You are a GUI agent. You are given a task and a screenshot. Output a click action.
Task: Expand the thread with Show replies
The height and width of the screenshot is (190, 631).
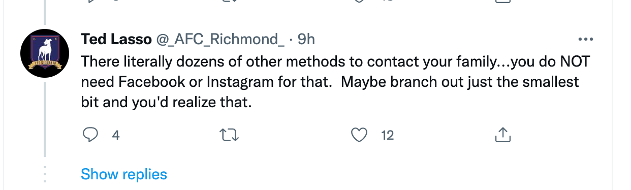124,174
